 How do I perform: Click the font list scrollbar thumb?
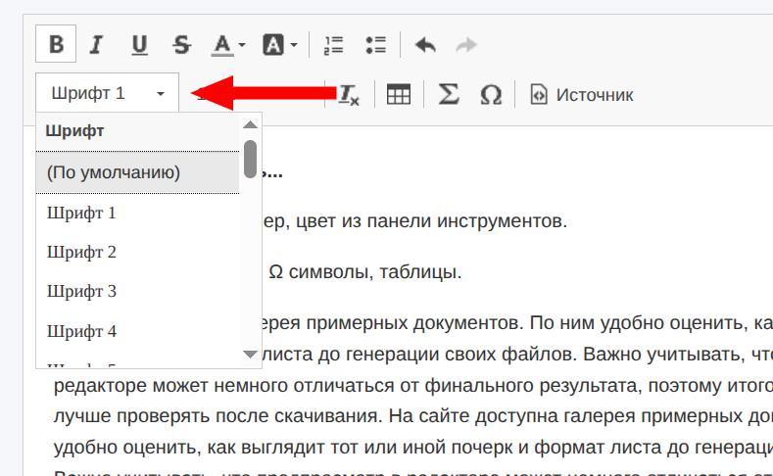(x=251, y=160)
